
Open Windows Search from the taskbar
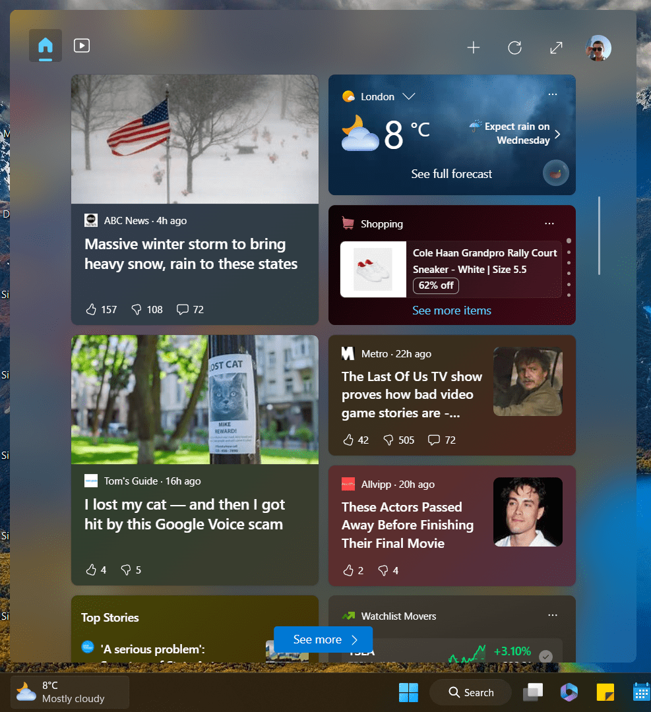pos(470,692)
